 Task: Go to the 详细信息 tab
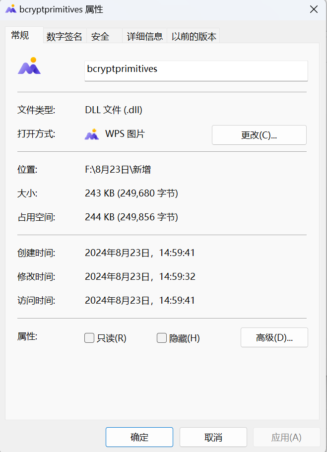tap(145, 36)
